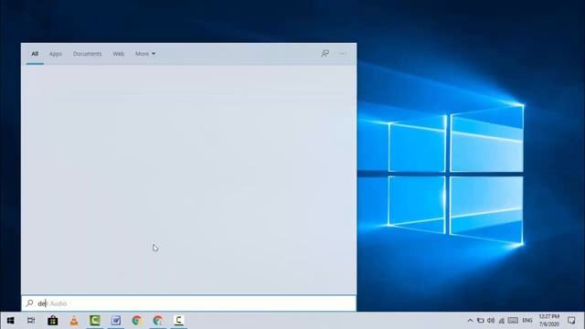Open the clock showing 12:27 PM
The width and height of the screenshot is (585, 329).
[x=548, y=321]
